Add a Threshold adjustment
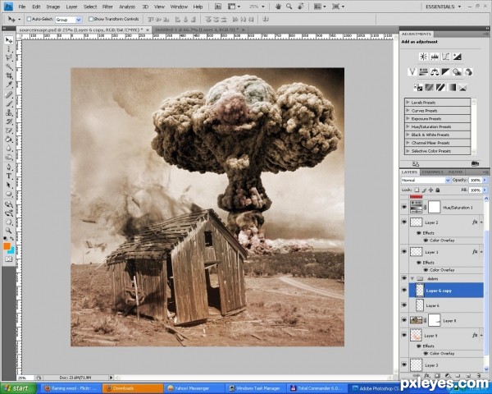Screen dimensions: 492x394 [440, 87]
